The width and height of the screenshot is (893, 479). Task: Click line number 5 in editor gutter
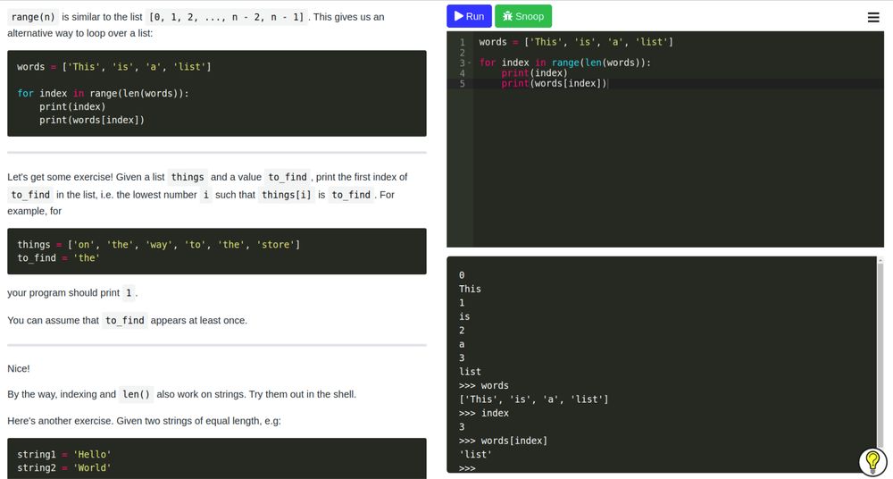pos(463,84)
